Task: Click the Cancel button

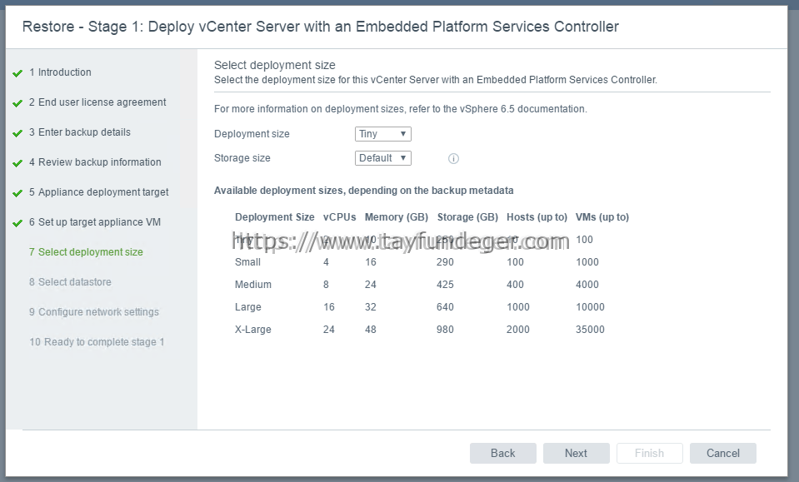Action: click(x=722, y=453)
